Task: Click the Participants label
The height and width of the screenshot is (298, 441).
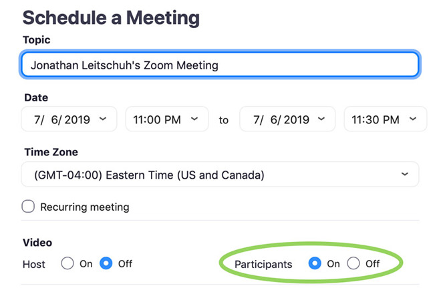Action: pos(263,264)
